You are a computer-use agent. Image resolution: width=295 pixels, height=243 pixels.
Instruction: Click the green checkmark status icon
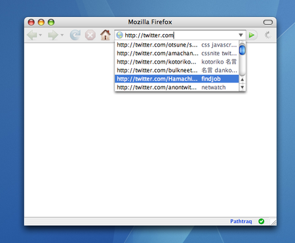click(x=262, y=221)
